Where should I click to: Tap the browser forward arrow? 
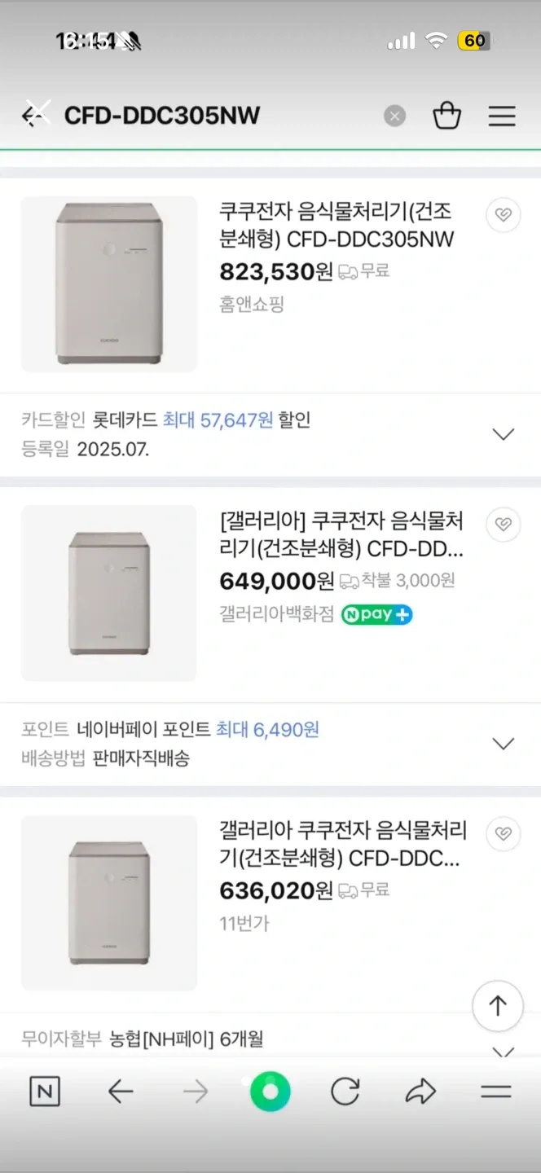196,1092
